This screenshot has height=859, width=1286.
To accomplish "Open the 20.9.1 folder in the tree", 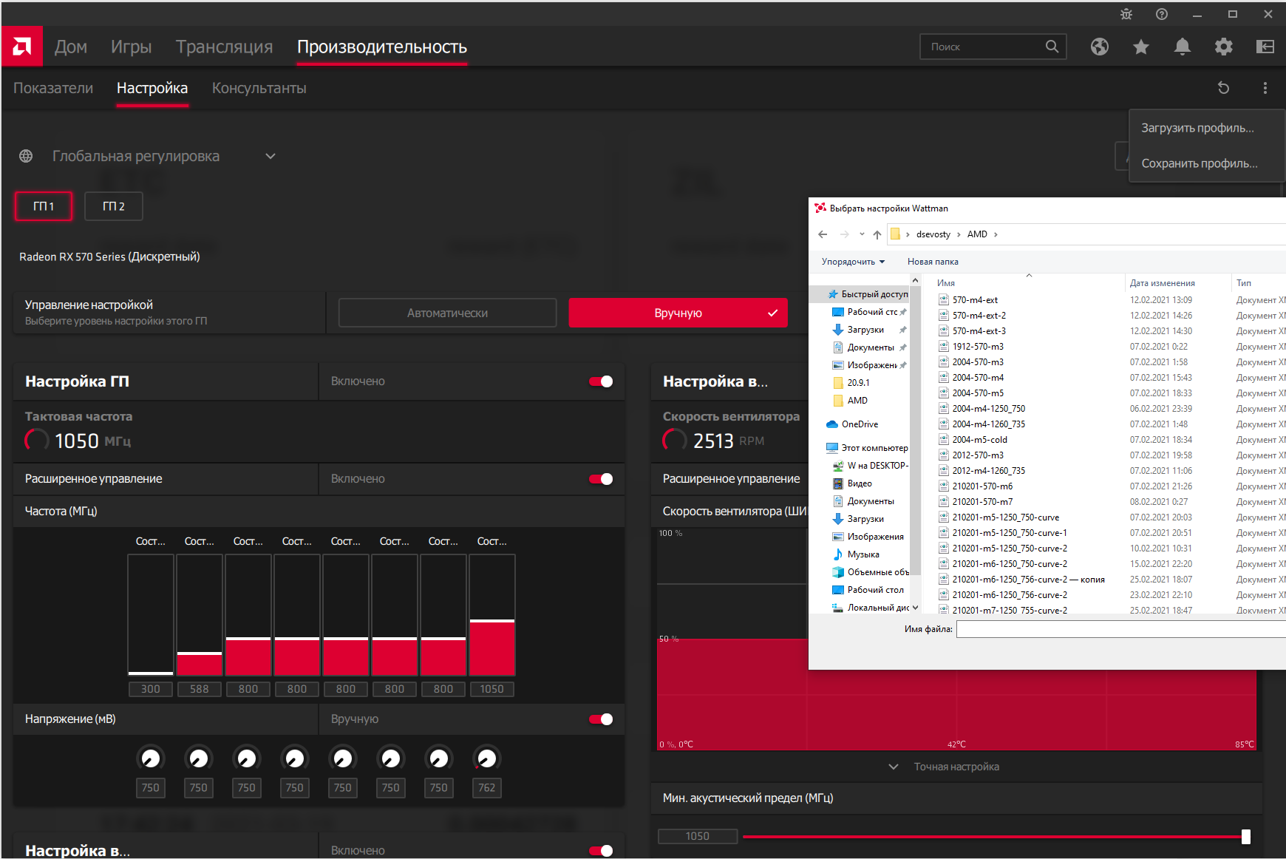I will point(858,383).
